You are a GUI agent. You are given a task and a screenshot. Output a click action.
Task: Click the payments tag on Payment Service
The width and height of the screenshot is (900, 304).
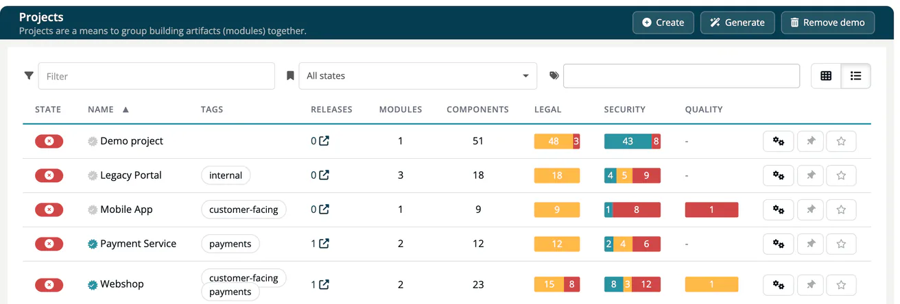click(x=230, y=244)
